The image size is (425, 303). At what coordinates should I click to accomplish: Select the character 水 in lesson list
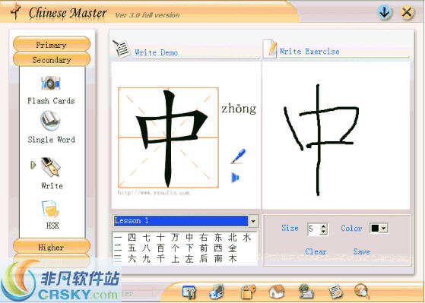pyautogui.click(x=247, y=238)
